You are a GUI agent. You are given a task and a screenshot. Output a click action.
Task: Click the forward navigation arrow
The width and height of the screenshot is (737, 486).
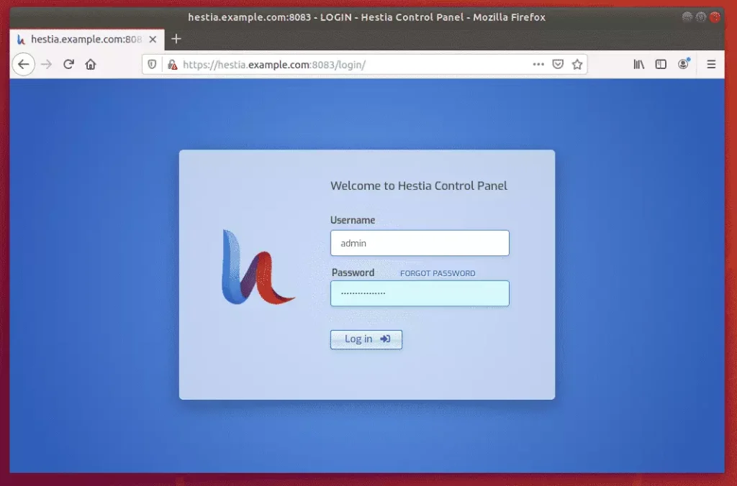click(46, 64)
